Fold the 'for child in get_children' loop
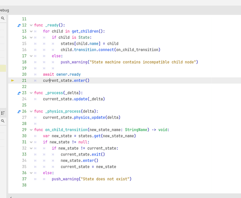This screenshot has width=241, height=198. (31, 31)
